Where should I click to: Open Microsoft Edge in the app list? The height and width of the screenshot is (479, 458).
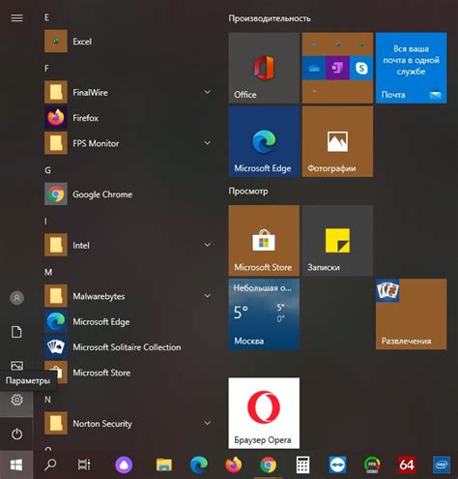pyautogui.click(x=129, y=321)
